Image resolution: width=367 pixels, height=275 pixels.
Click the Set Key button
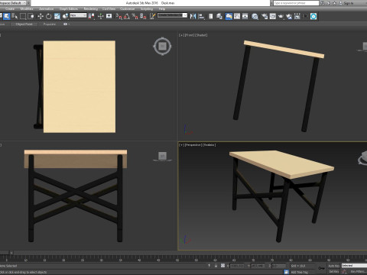pos(333,272)
